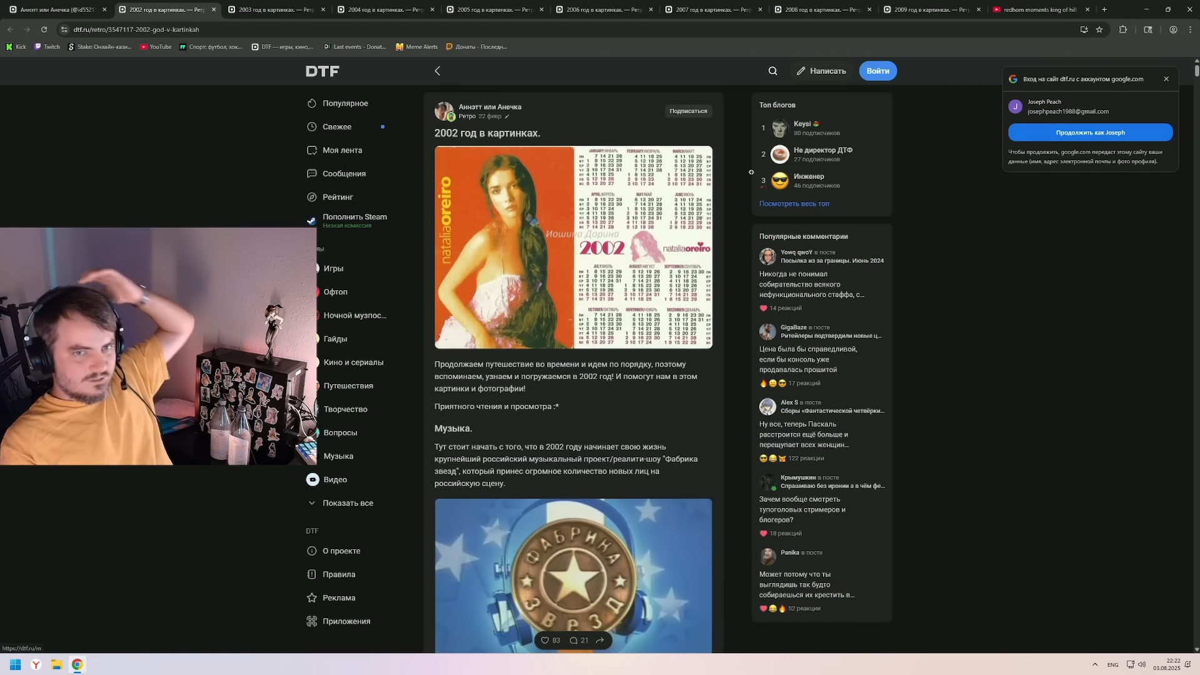Open the Свежее feed
This screenshot has height=675, width=1200.
tap(337, 127)
